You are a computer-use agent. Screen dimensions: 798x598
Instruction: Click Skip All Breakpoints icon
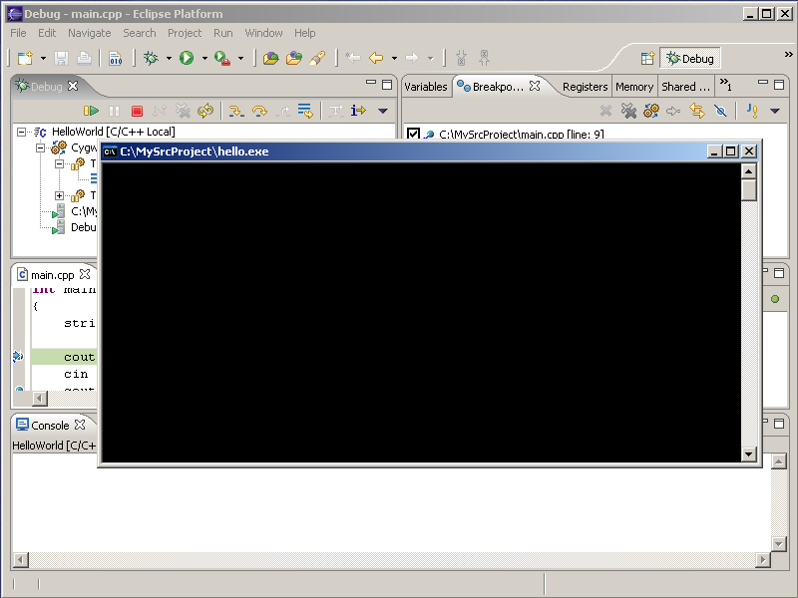click(720, 112)
